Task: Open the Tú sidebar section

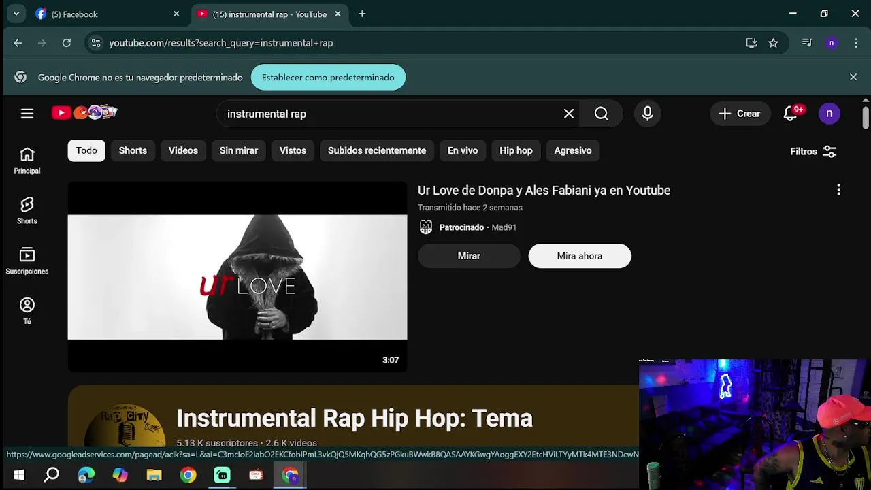Action: coord(27,312)
